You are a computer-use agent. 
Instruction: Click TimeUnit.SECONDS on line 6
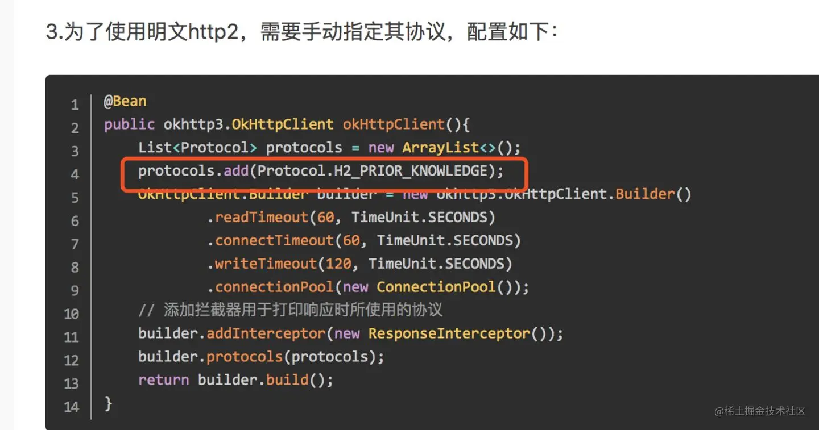pos(419,217)
